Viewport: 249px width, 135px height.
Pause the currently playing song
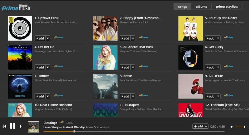pos(12,126)
